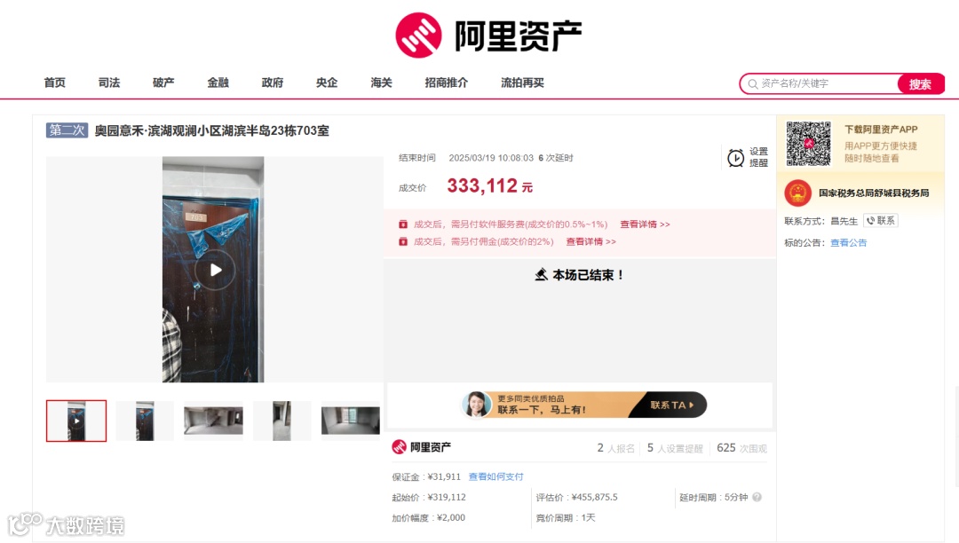This screenshot has width=959, height=543.
Task: Click the 第二次 auction round tag
Action: (67, 130)
